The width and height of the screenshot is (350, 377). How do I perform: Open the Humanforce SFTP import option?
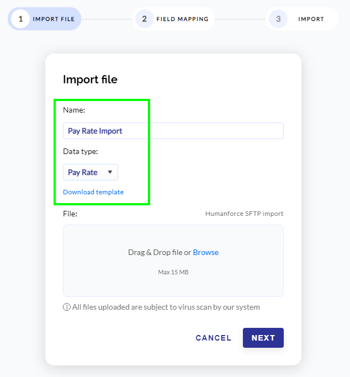point(244,214)
